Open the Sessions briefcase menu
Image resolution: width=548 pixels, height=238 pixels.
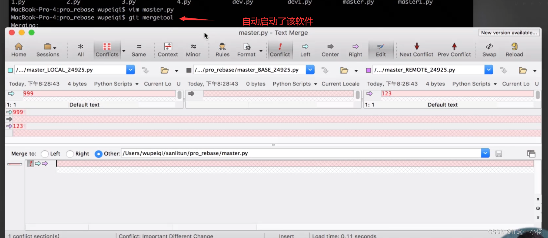tap(48, 50)
